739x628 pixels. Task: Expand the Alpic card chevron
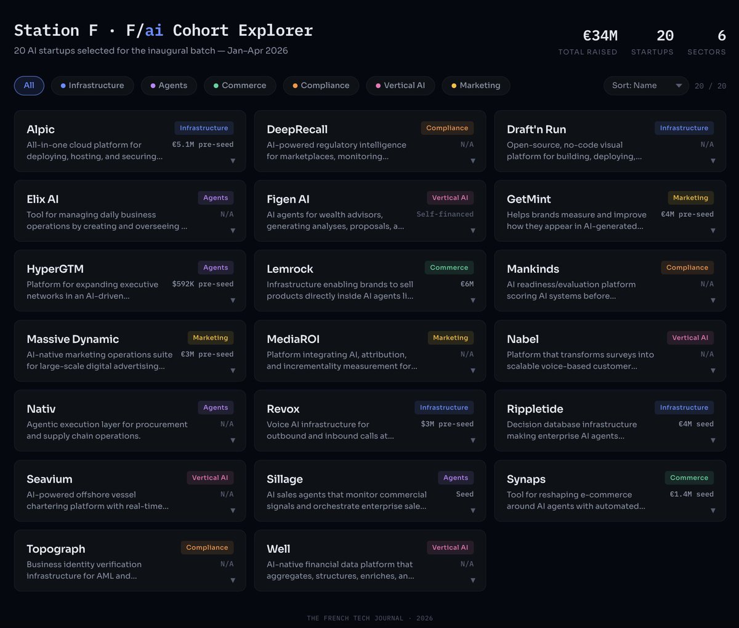[233, 161]
